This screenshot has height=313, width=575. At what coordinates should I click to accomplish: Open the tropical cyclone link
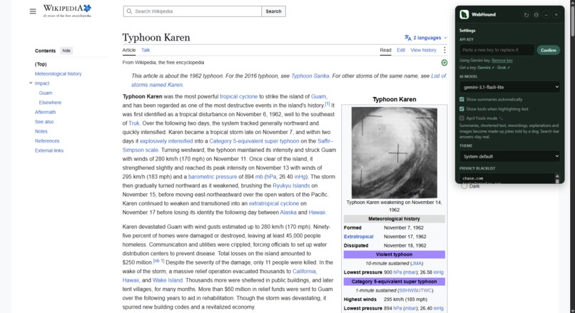coord(239,96)
